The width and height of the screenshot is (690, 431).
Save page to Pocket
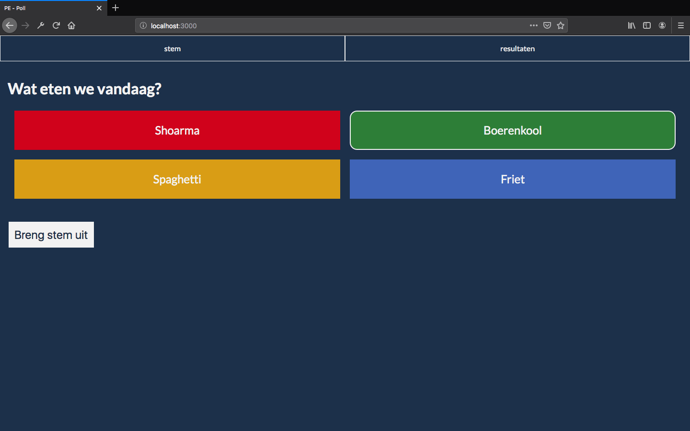[547, 25]
